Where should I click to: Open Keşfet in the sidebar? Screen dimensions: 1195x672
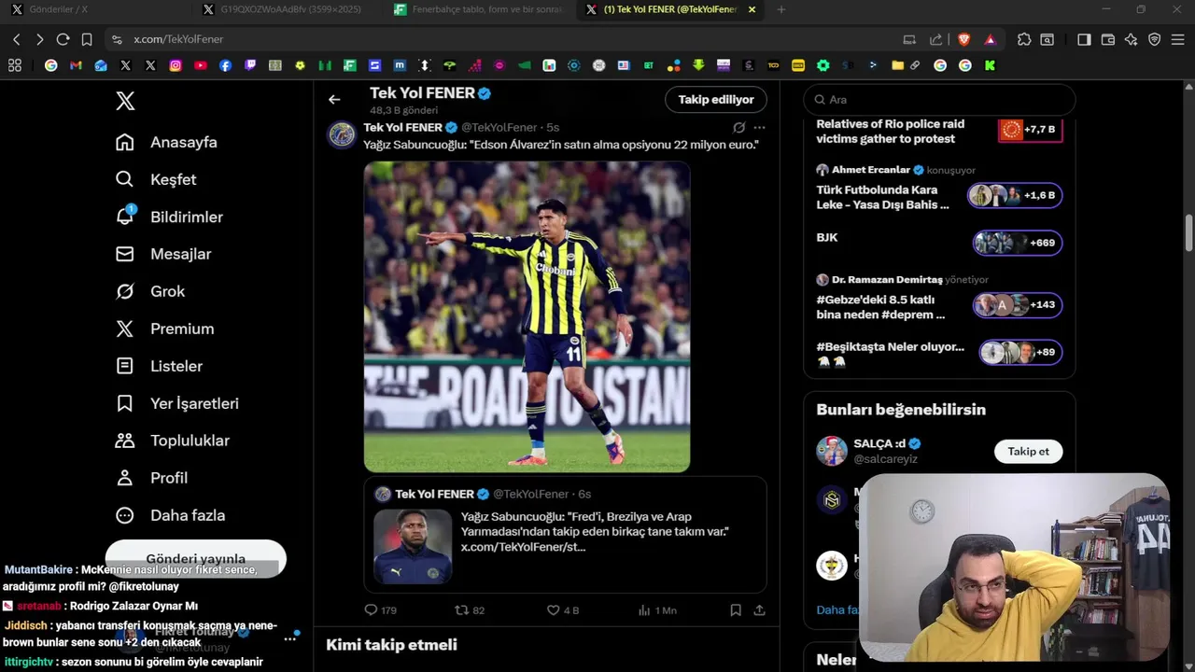[155, 179]
